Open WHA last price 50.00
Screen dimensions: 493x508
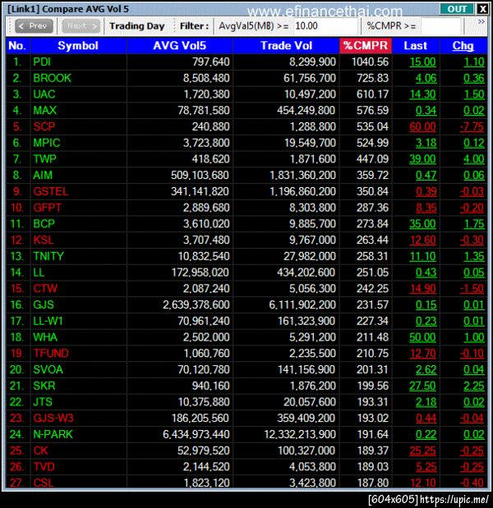pyautogui.click(x=422, y=337)
